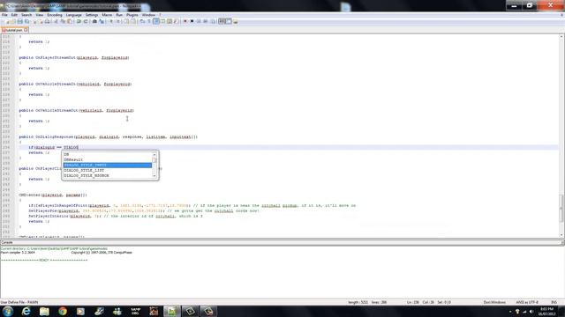This screenshot has width=565, height=317.
Task: Toggle synchronize vertical scrolling icon
Action: (x=126, y=21)
